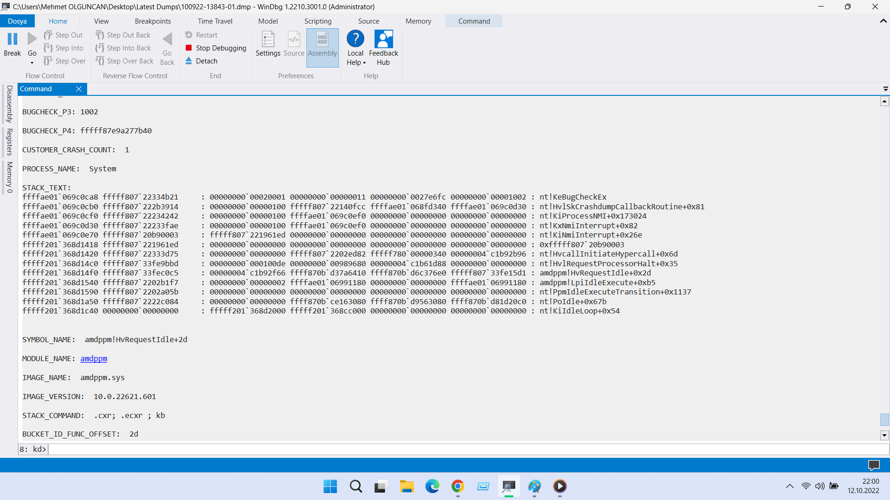Click the kd command input field
890x500 pixels.
coord(464,449)
